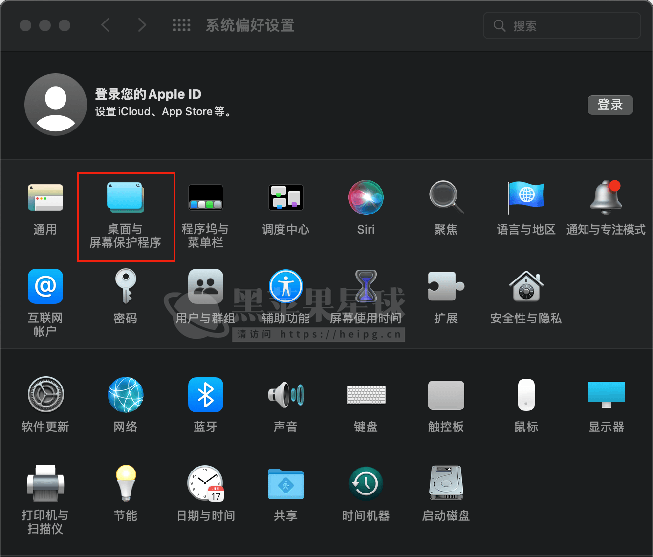The image size is (653, 557).
Task: Click the 设置 iCloud、App Store 等 subtitle
Action: tap(163, 112)
